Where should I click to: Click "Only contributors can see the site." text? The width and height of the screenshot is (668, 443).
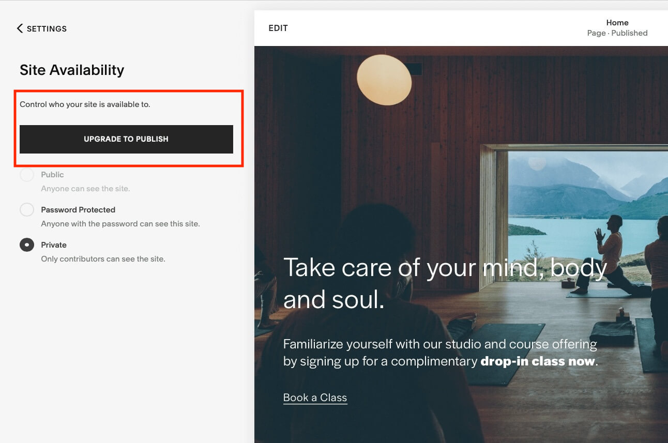[103, 259]
